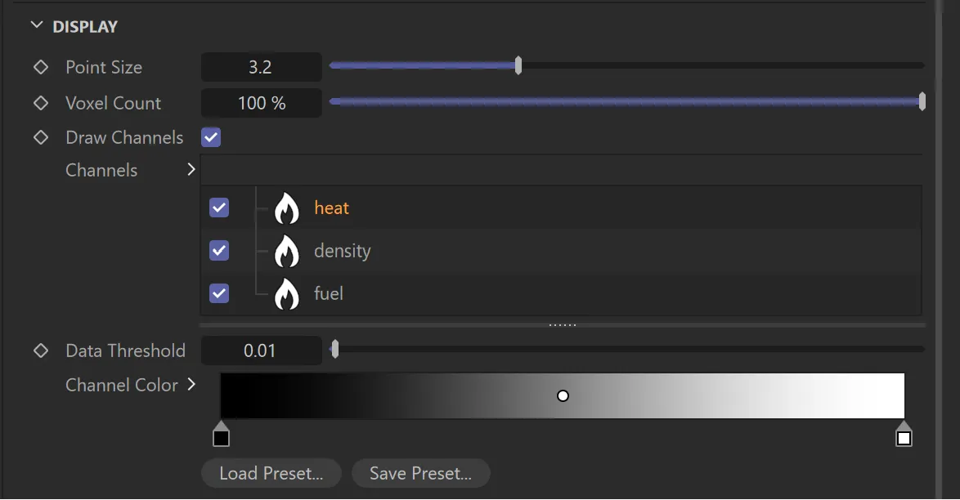The height and width of the screenshot is (500, 960).
Task: Click the fuel channel flame icon
Action: 286,293
